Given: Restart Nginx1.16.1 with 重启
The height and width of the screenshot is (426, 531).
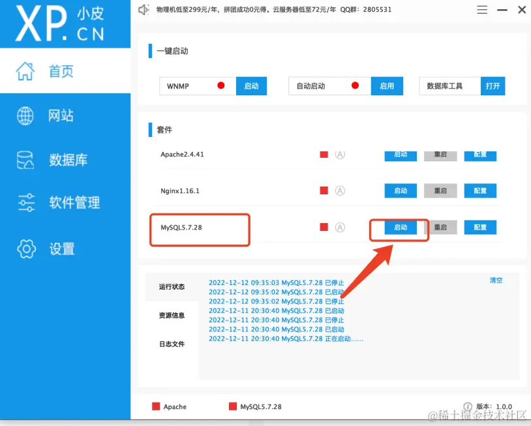Looking at the screenshot, I should coord(440,190).
